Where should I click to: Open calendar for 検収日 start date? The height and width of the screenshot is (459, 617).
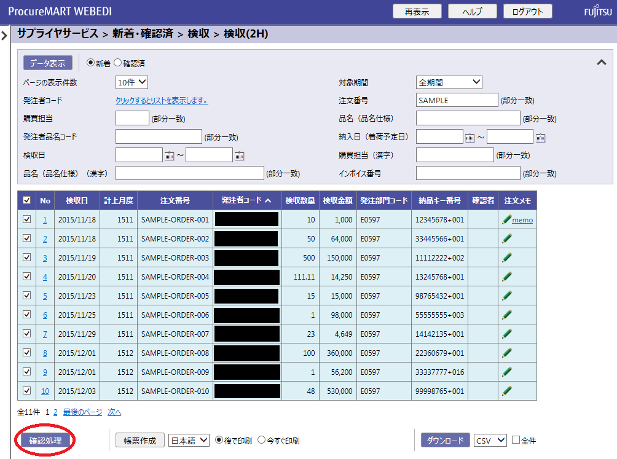pyautogui.click(x=169, y=155)
